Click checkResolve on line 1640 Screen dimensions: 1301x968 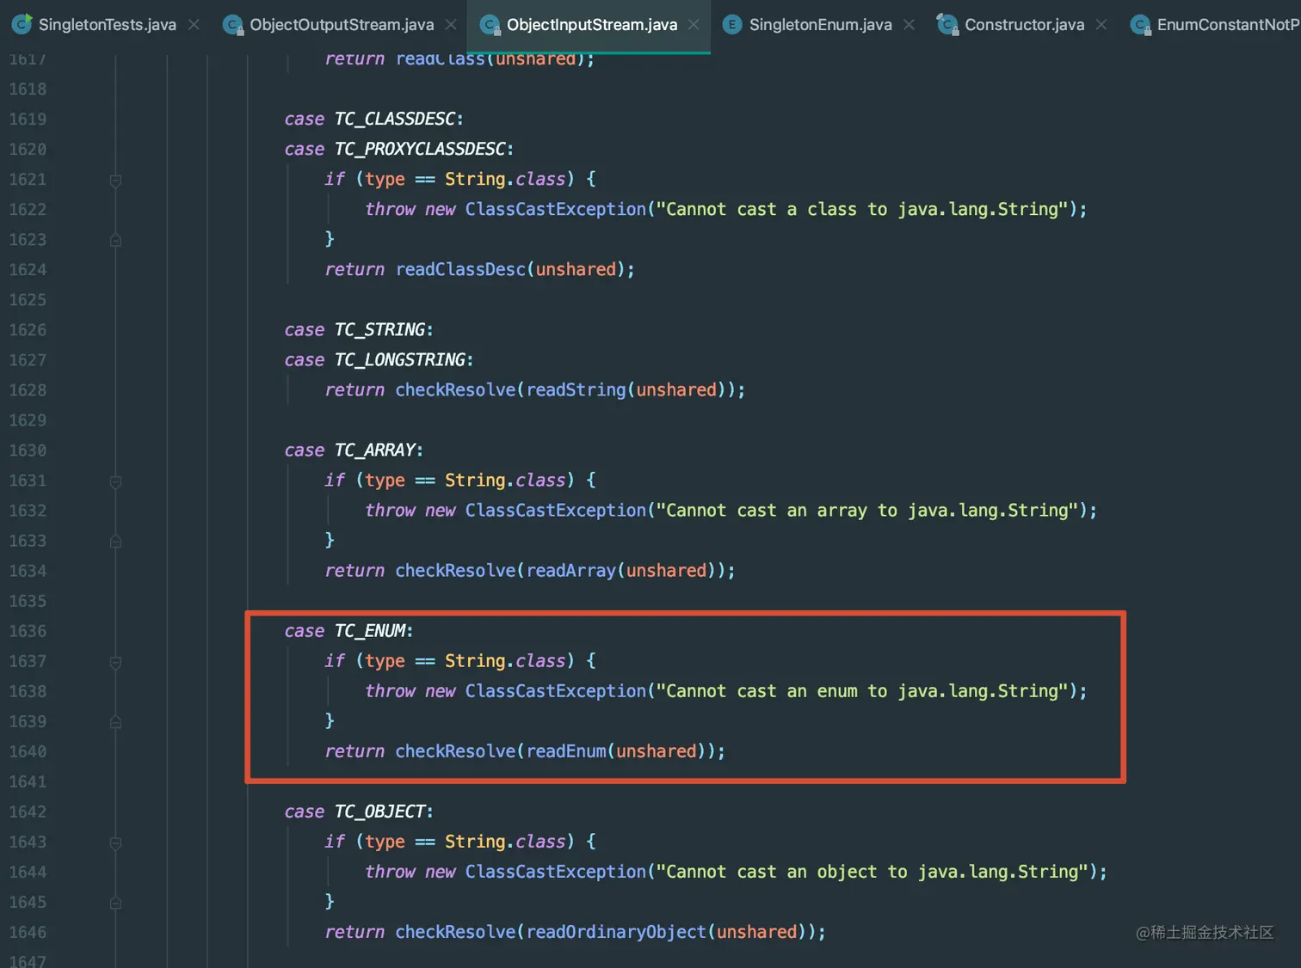tap(455, 751)
